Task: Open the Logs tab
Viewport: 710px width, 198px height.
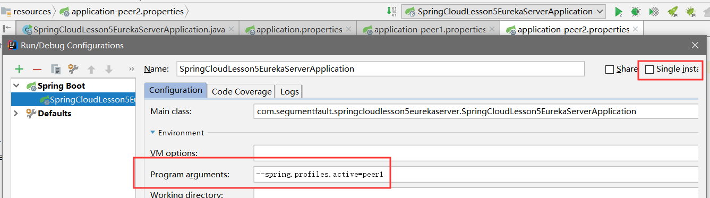Action: [x=289, y=91]
